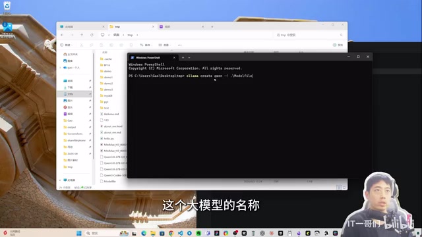Select the 2026-08 folder in Explorer sidebar
Image resolution: width=422 pixels, height=237 pixels.
click(71, 153)
